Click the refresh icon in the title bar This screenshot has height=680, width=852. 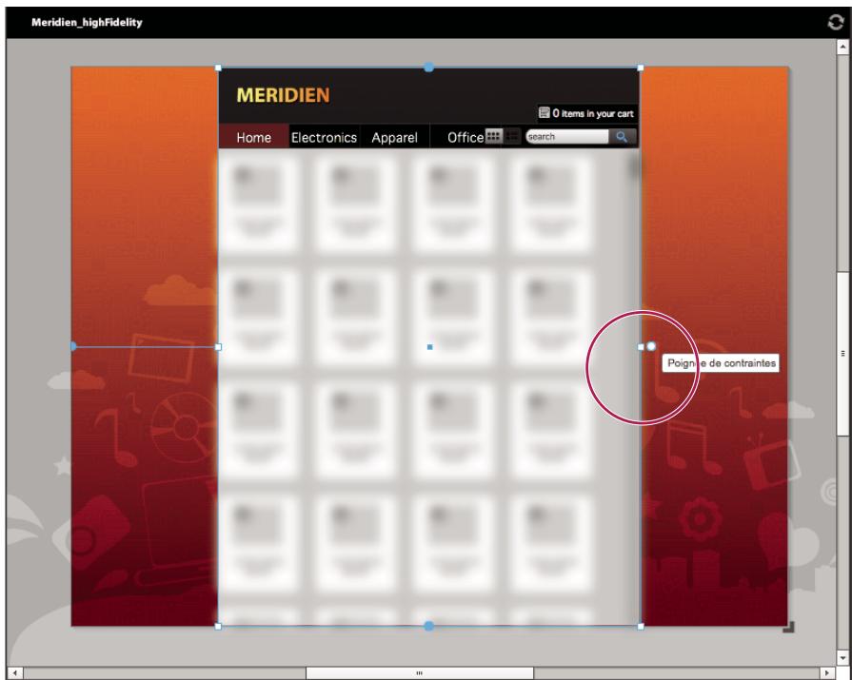pyautogui.click(x=835, y=22)
